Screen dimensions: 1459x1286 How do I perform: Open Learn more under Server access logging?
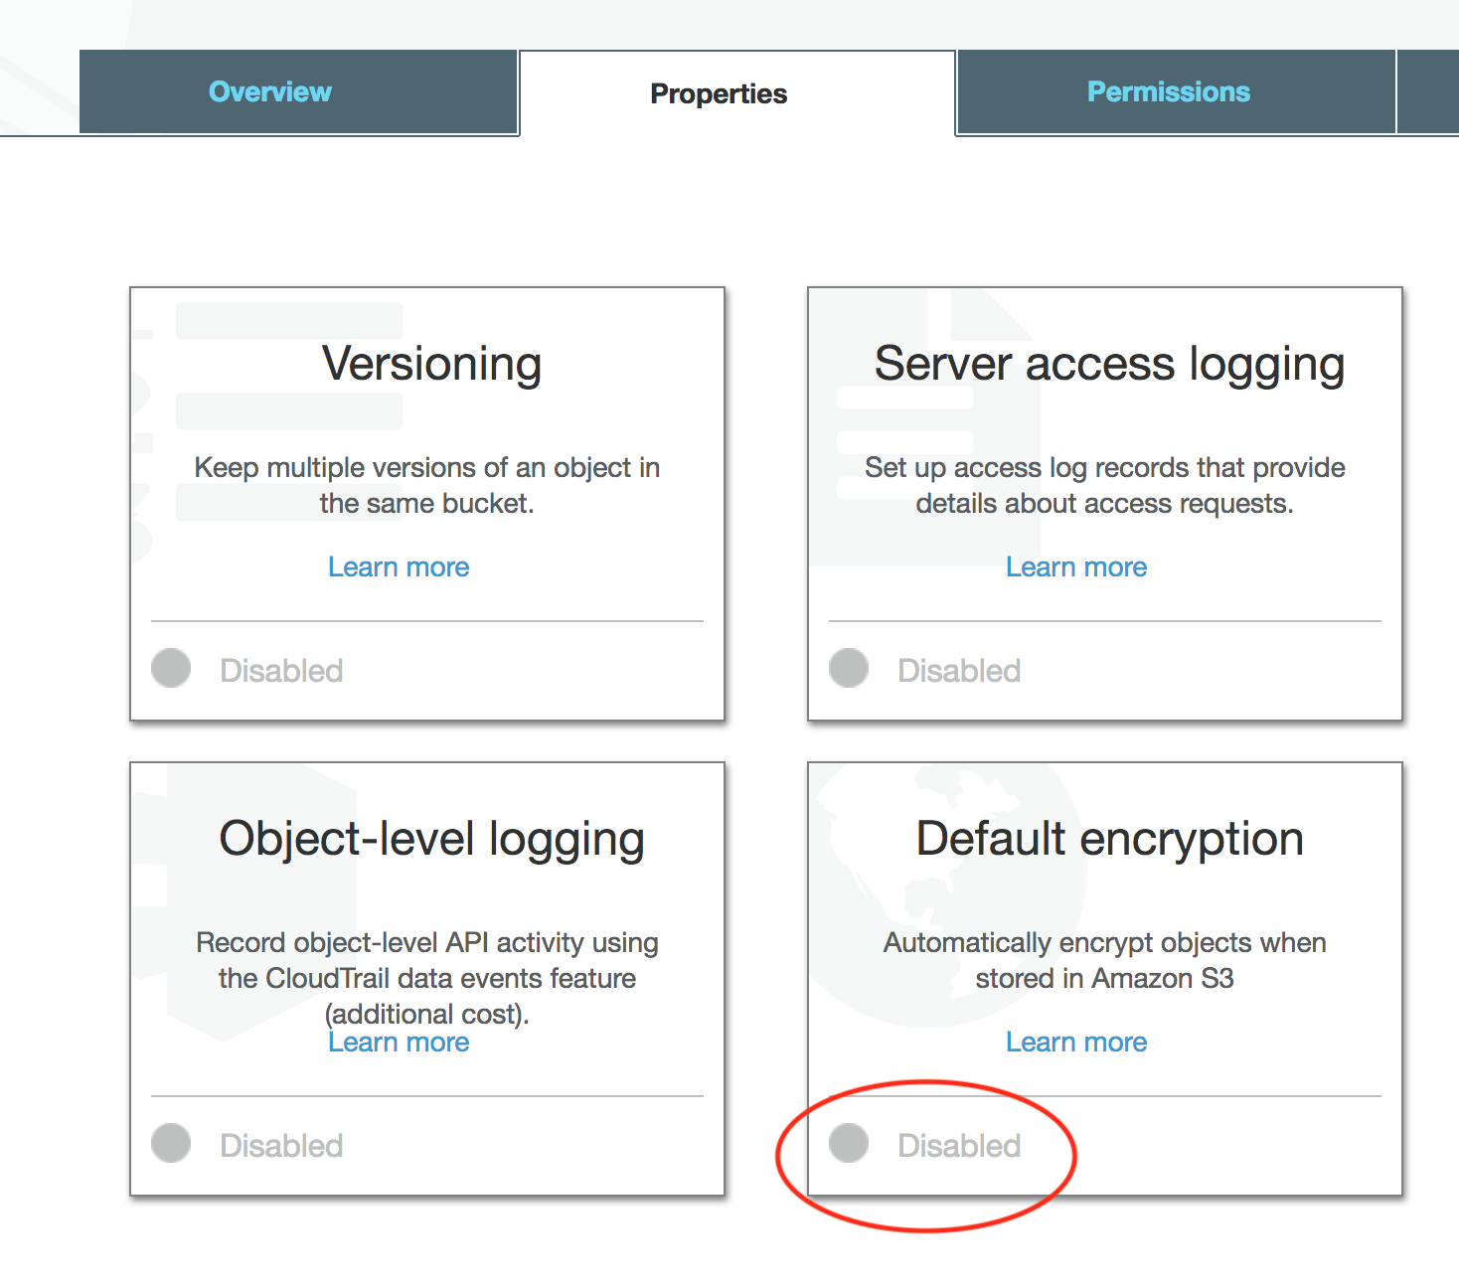click(x=1076, y=566)
